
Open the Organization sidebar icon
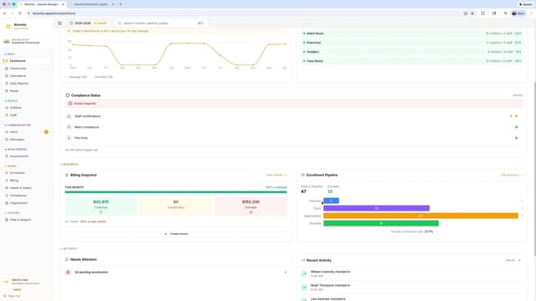coord(7,202)
